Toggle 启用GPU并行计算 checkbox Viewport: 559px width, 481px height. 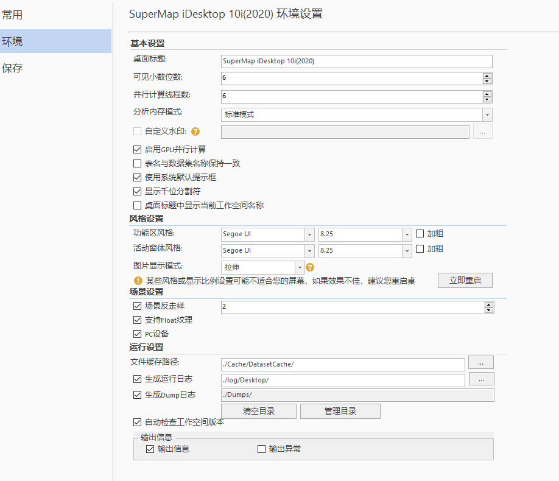tap(137, 149)
